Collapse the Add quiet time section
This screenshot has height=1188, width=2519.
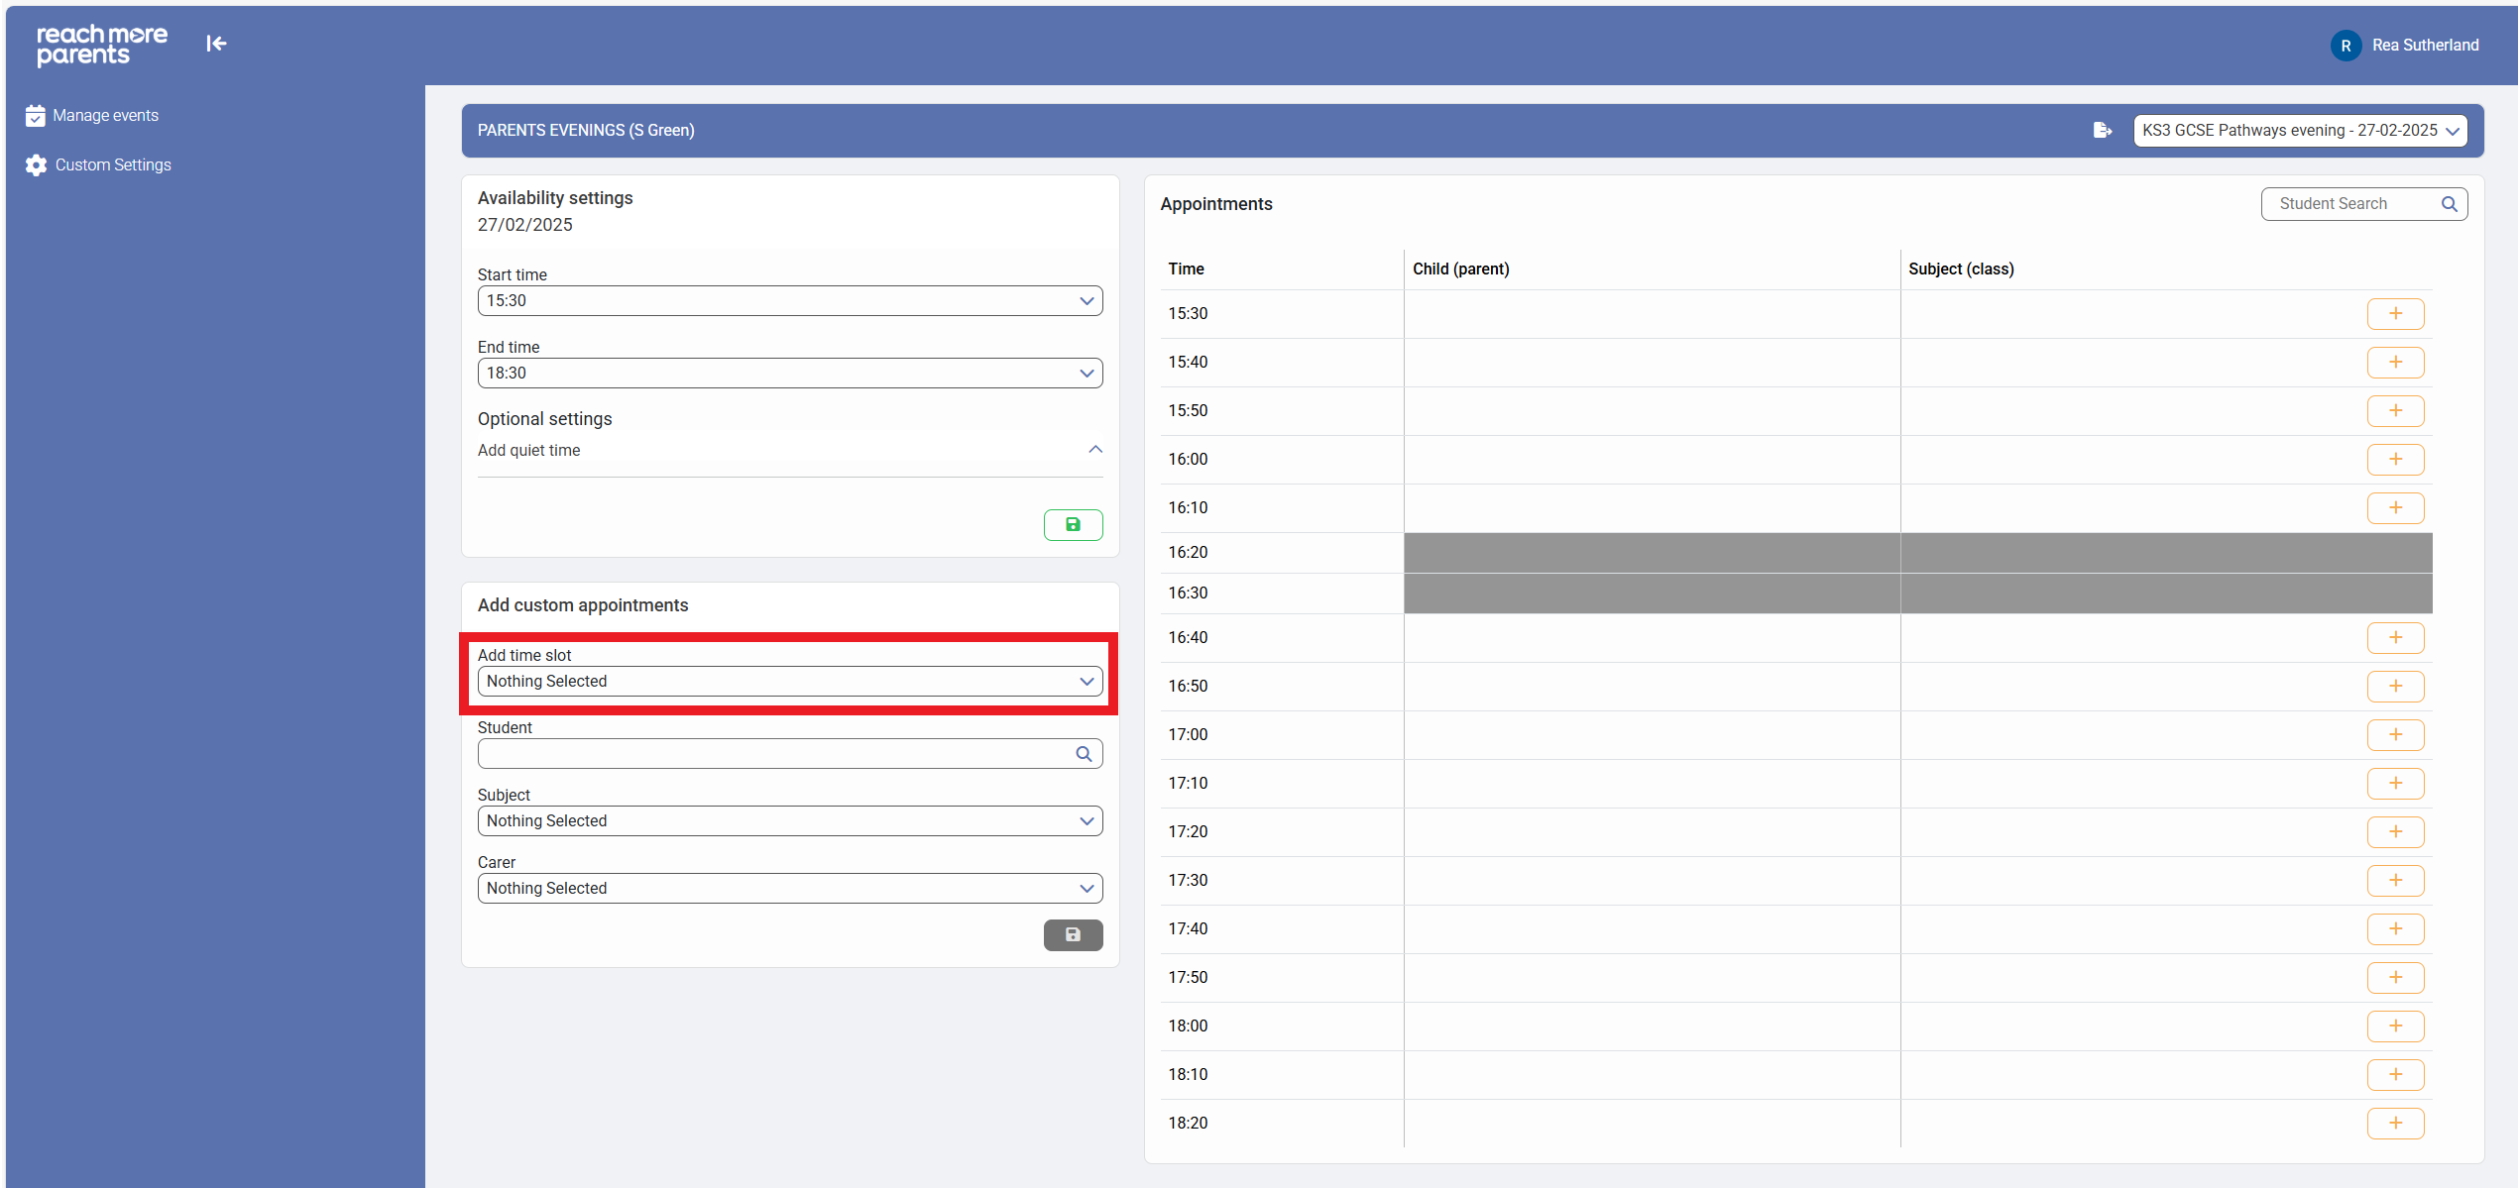coord(1094,450)
